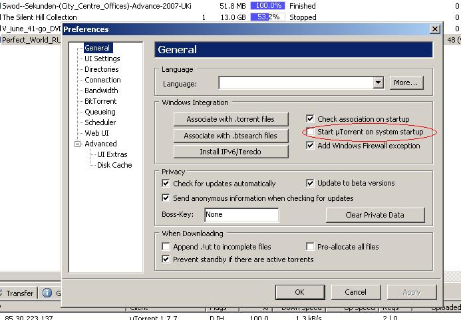Select Perfect_World_RU torrent row
This screenshot has height=320, width=461.
pyautogui.click(x=31, y=40)
